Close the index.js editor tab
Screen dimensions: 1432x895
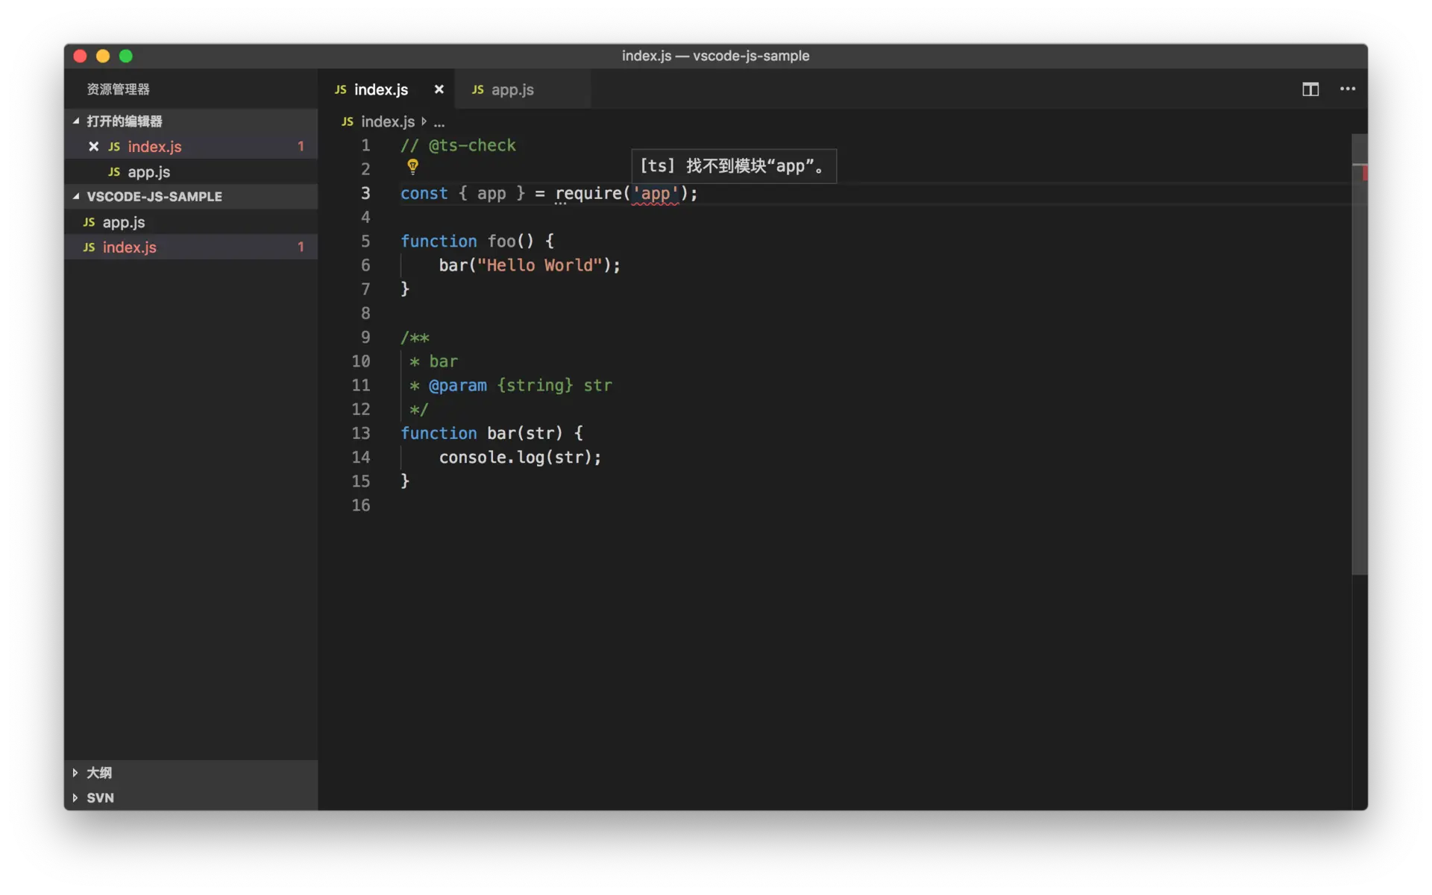(439, 89)
